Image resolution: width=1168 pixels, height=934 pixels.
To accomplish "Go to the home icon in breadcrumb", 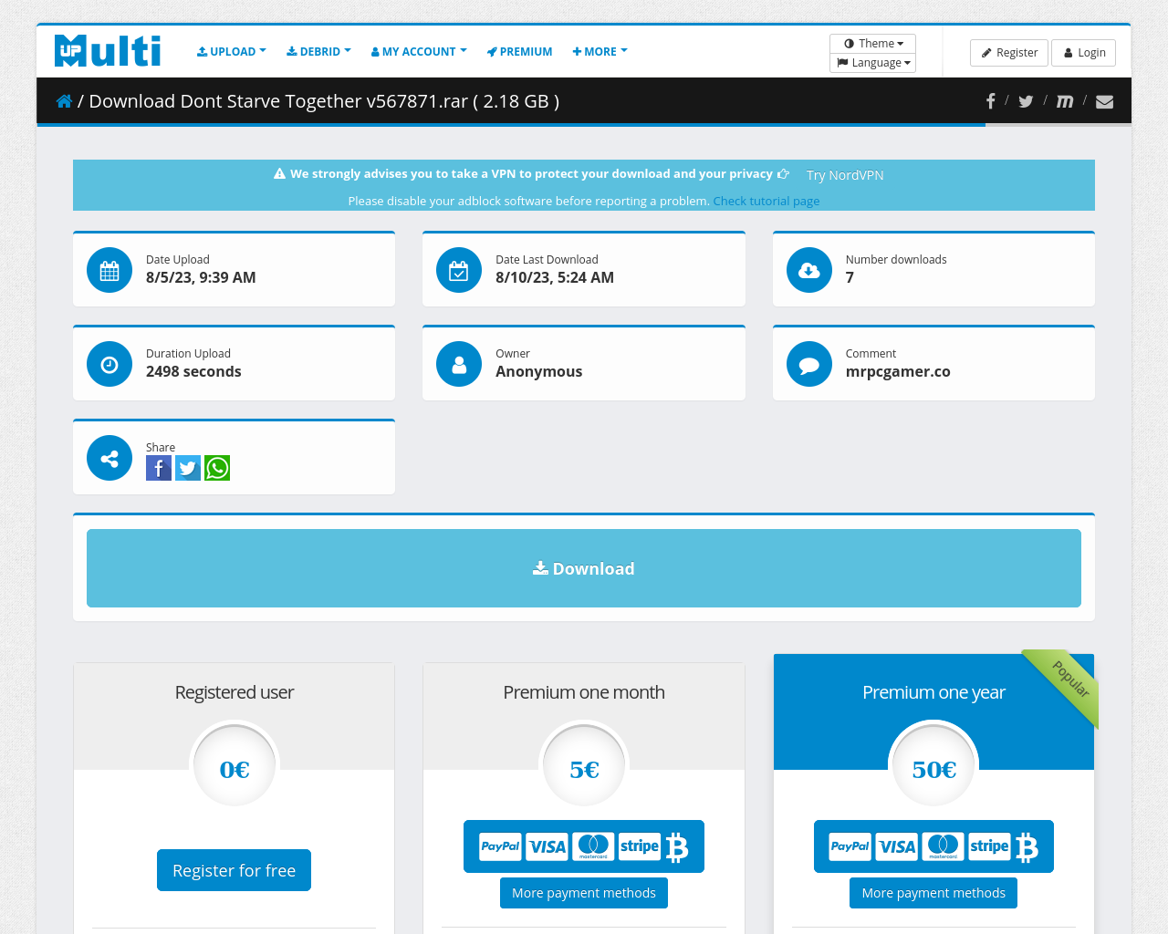I will 64,101.
